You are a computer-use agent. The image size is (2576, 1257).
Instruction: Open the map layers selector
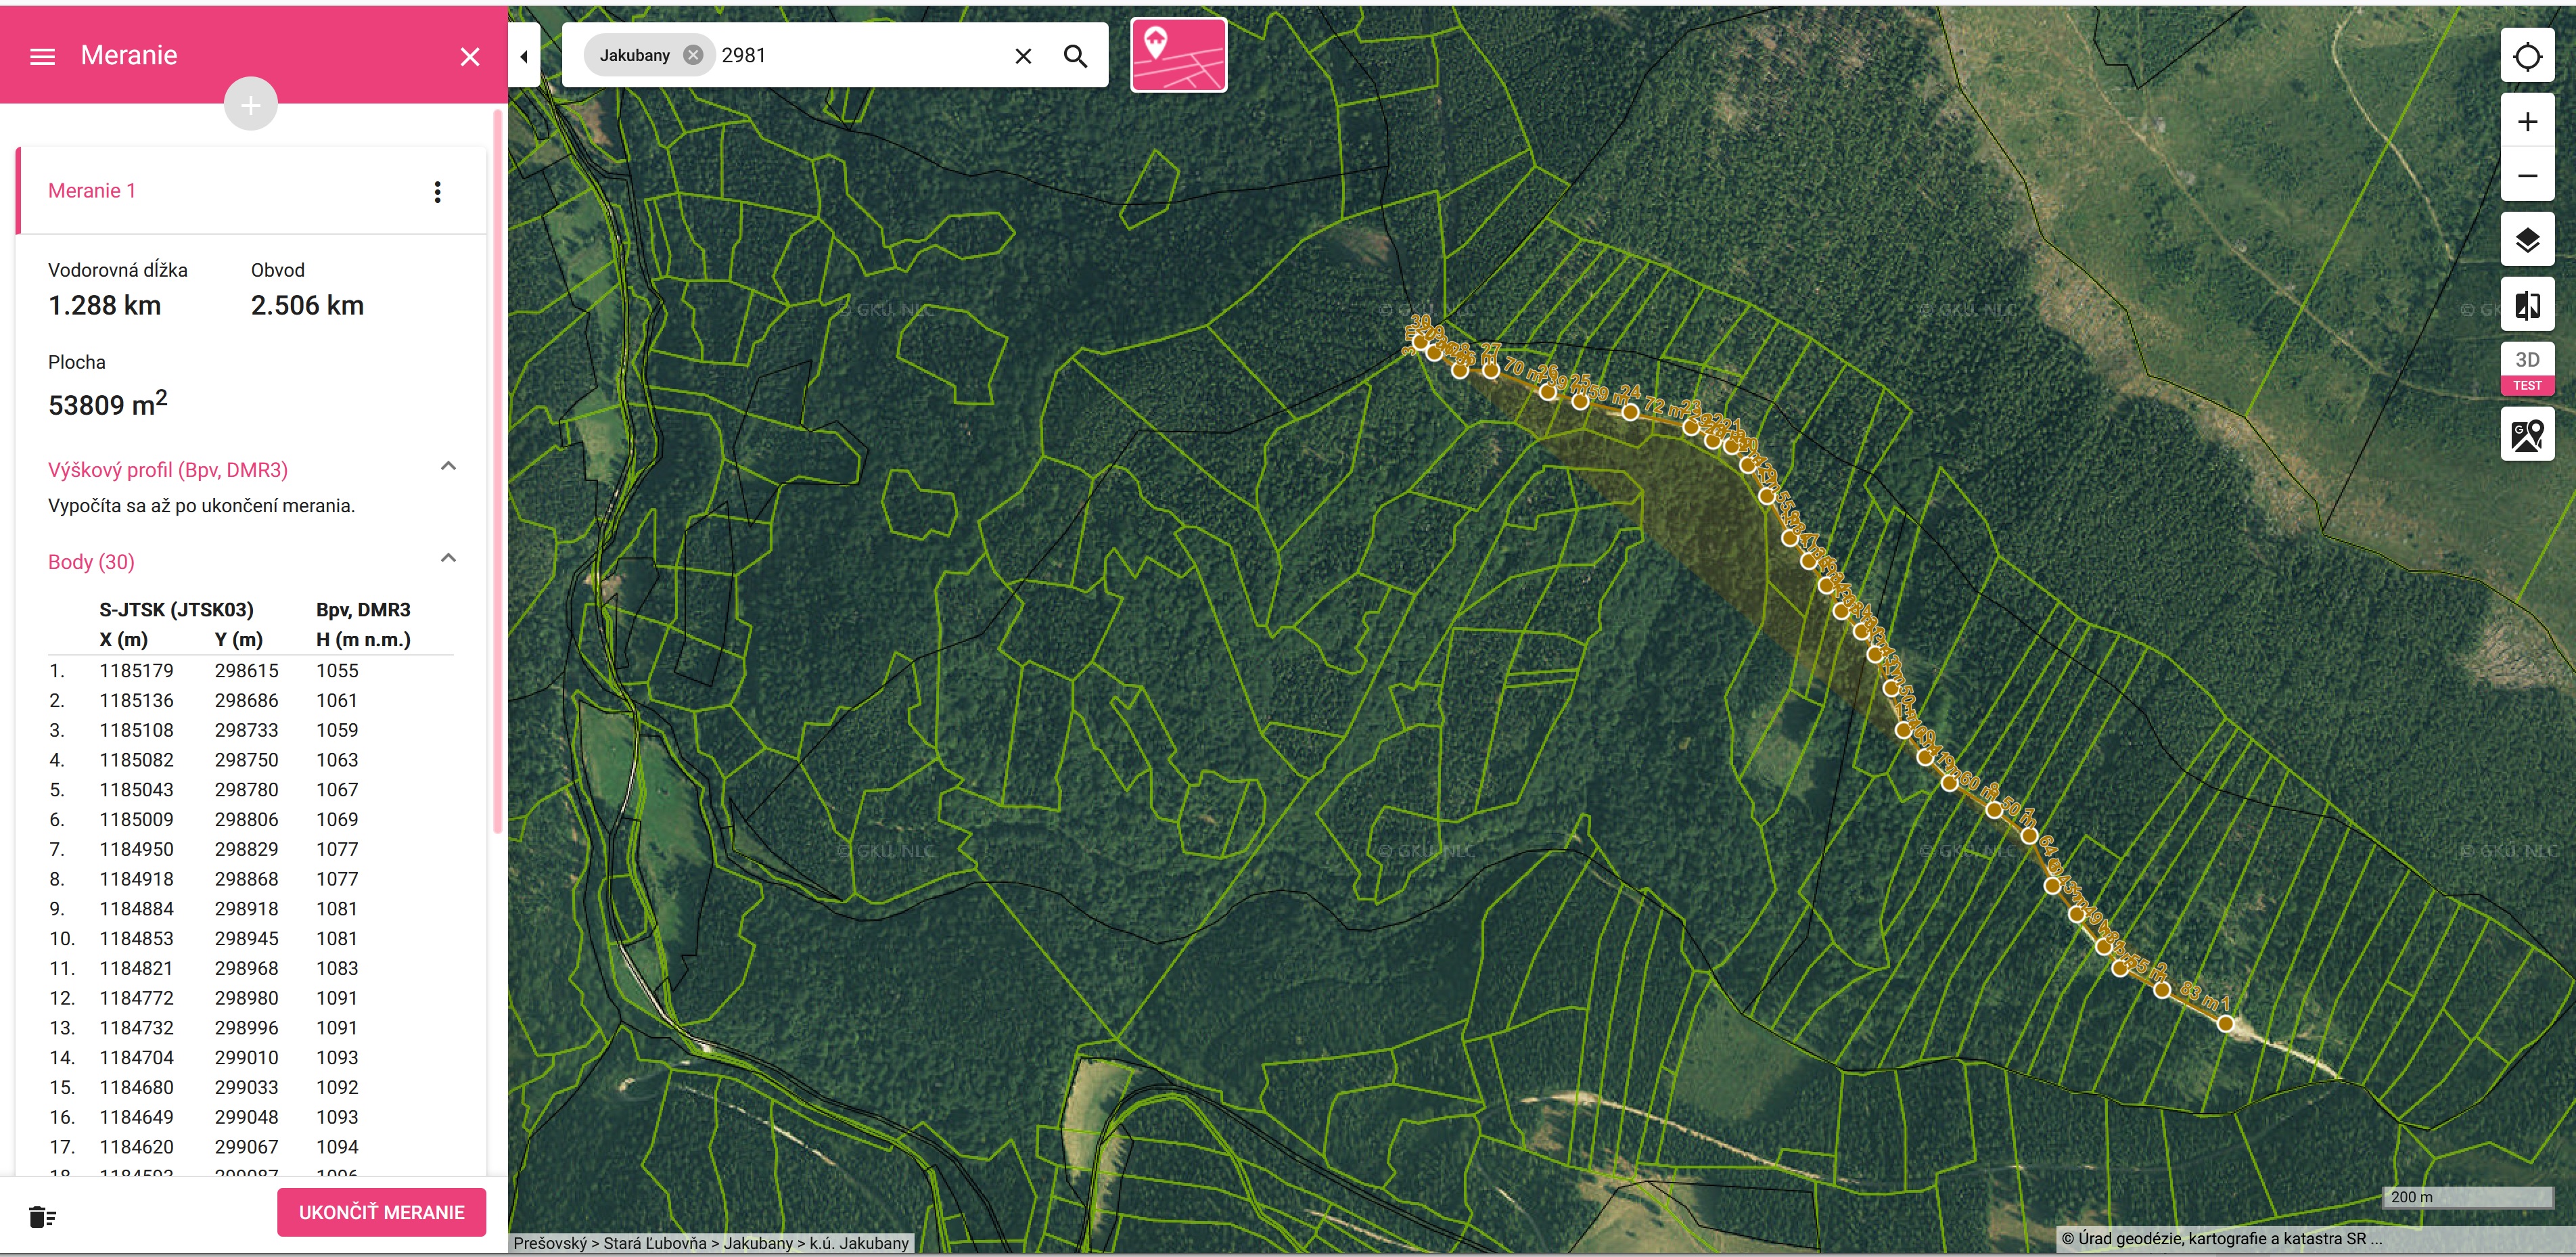click(2527, 240)
